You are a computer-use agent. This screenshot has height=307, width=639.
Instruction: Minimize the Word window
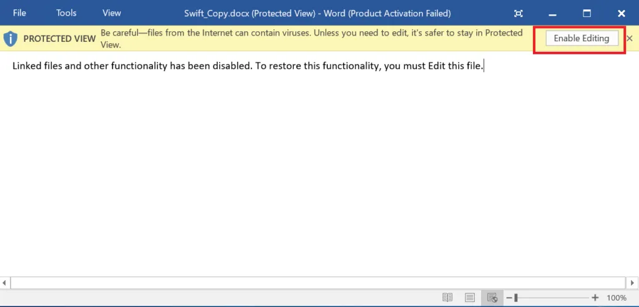click(553, 14)
